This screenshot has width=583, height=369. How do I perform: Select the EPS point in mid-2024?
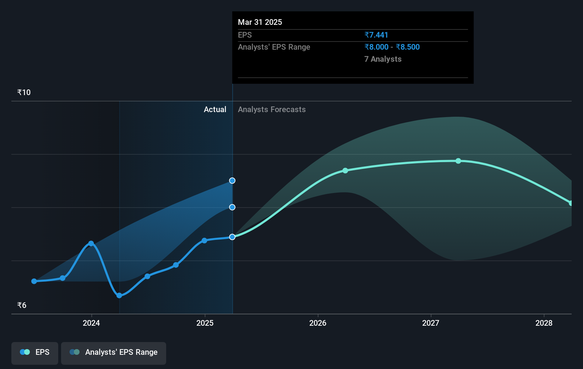(x=147, y=276)
